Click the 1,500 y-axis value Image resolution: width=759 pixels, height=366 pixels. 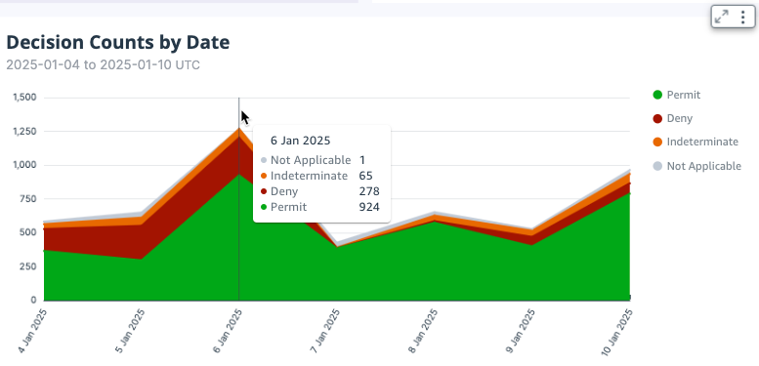tap(24, 98)
